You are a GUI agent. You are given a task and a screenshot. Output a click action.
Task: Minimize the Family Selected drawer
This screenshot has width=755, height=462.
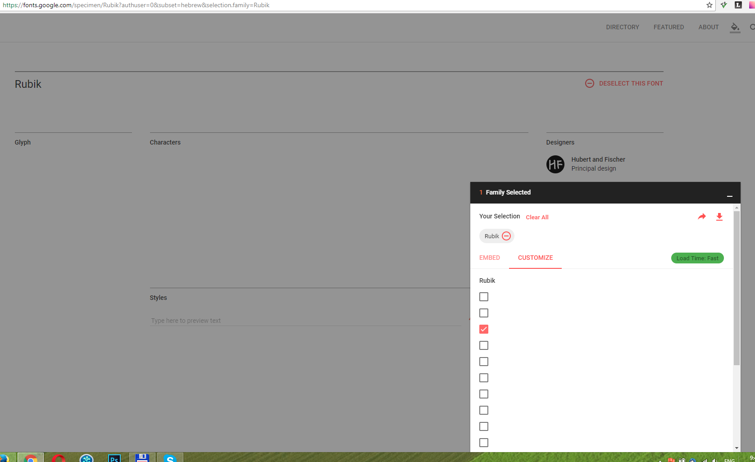pyautogui.click(x=730, y=196)
